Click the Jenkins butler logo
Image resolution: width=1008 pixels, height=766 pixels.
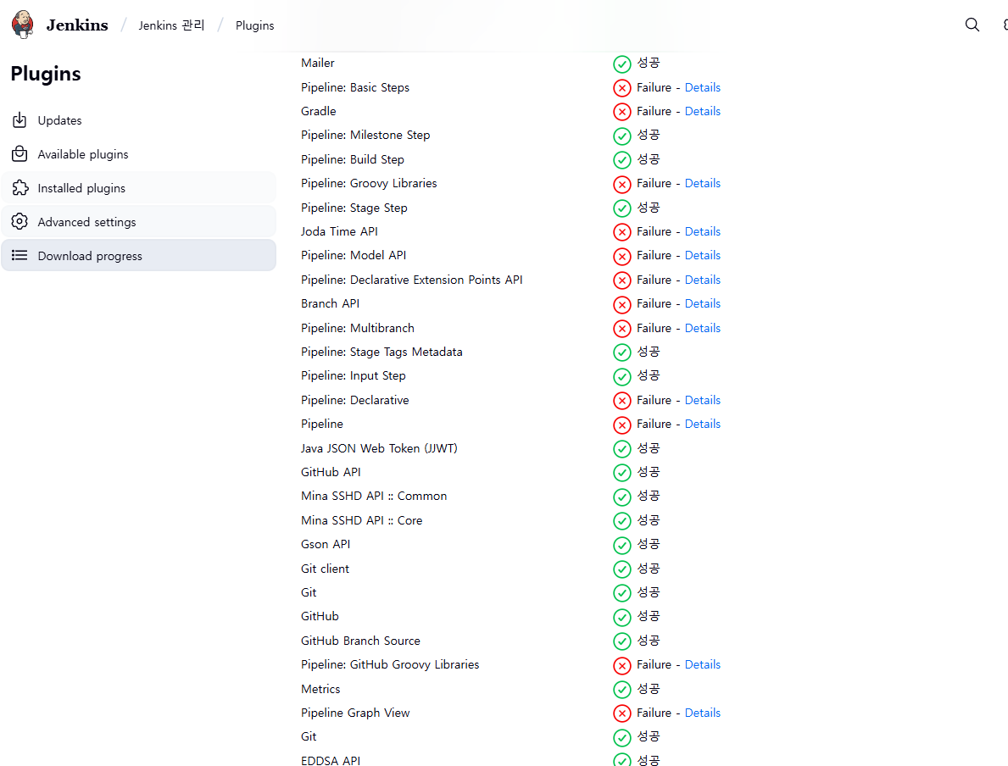pyautogui.click(x=23, y=25)
